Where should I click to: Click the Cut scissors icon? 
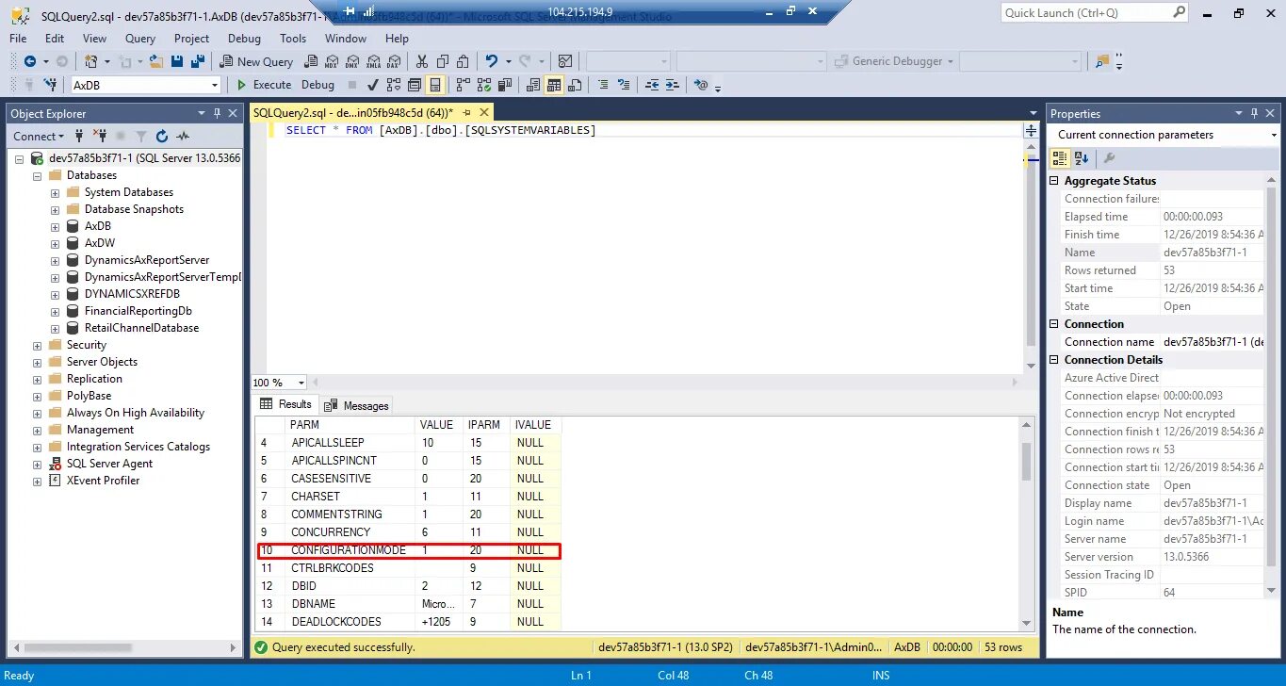click(x=421, y=61)
